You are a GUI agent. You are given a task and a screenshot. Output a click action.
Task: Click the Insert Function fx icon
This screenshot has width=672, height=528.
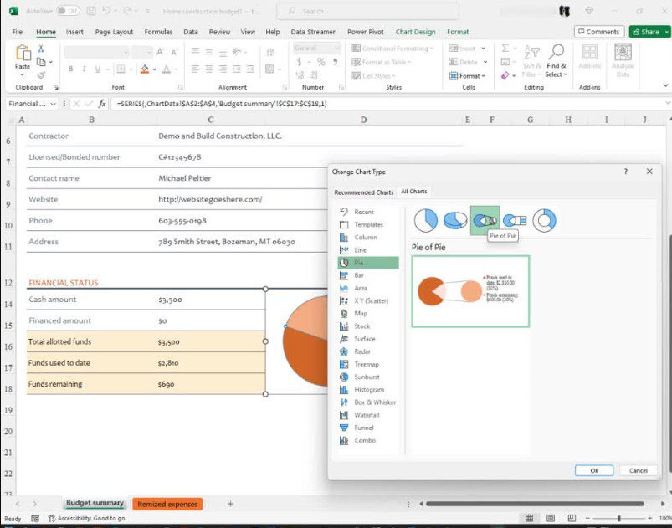pyautogui.click(x=102, y=104)
